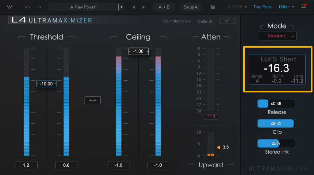Enable Gain Match

(x=177, y=21)
